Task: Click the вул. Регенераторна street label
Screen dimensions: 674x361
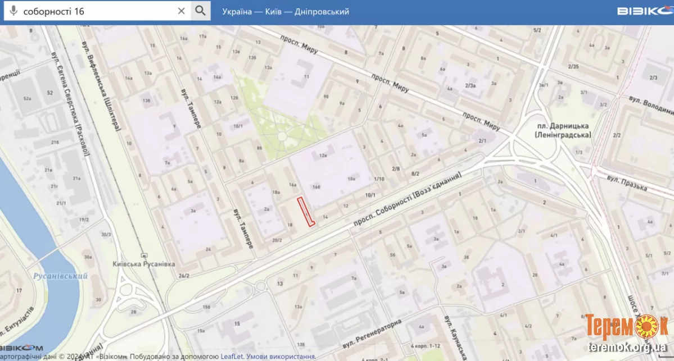Action: click(x=371, y=335)
